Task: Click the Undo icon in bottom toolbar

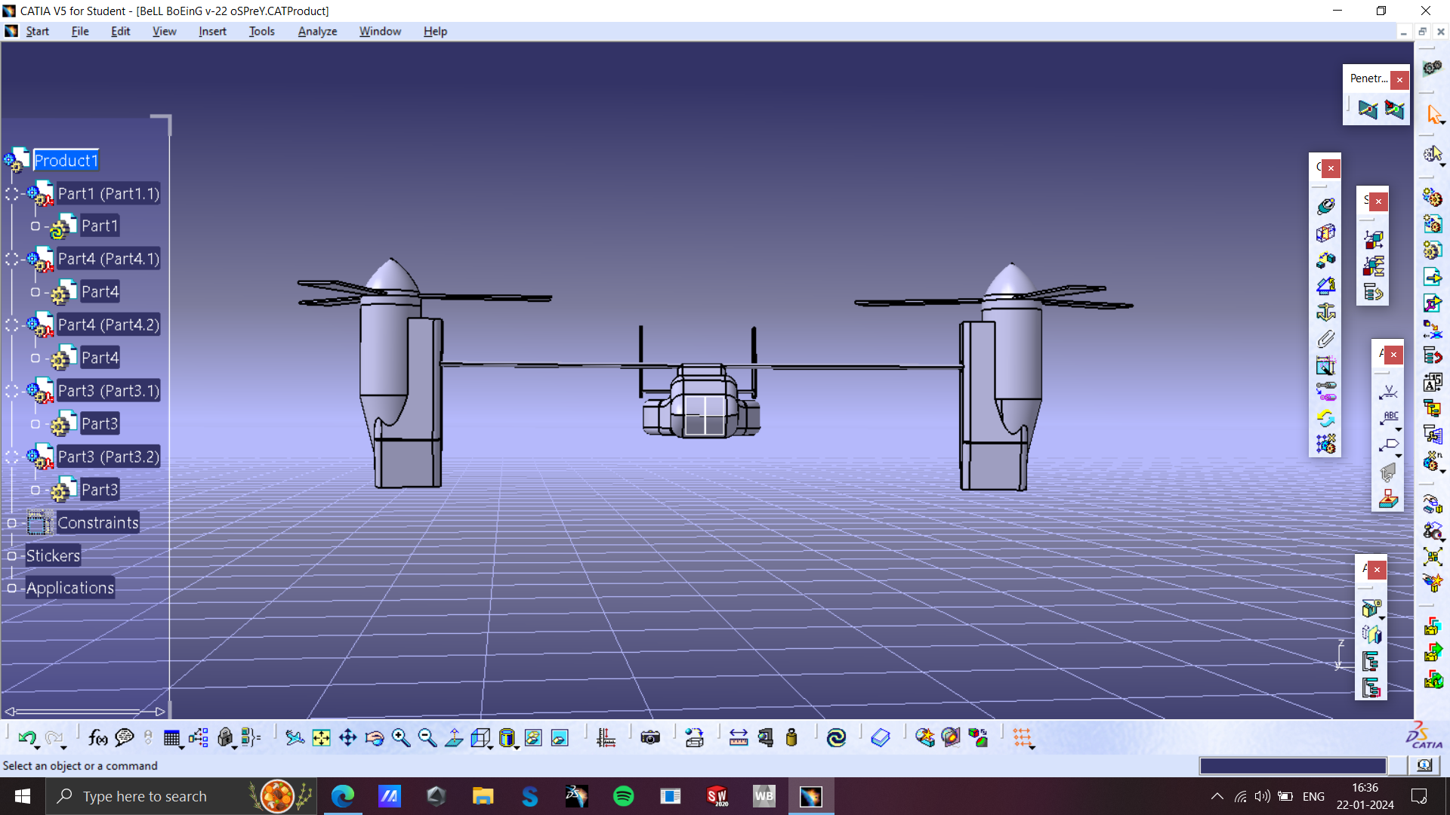Action: coord(26,737)
